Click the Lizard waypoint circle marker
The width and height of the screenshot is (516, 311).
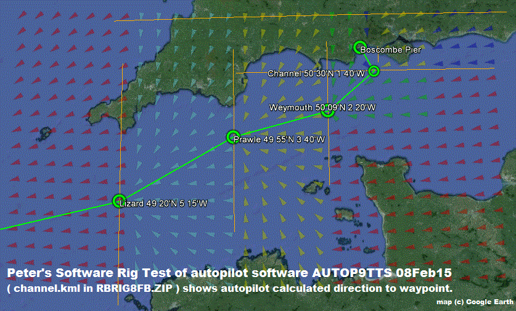[x=120, y=201]
